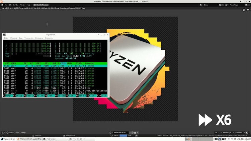Toggle the fake user shield icon
Viewport: 251px width, 141px height.
pyautogui.click(x=130, y=133)
